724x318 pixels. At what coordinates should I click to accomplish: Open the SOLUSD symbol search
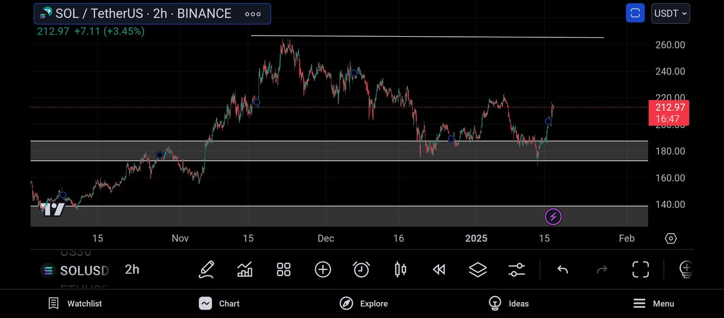click(75, 270)
